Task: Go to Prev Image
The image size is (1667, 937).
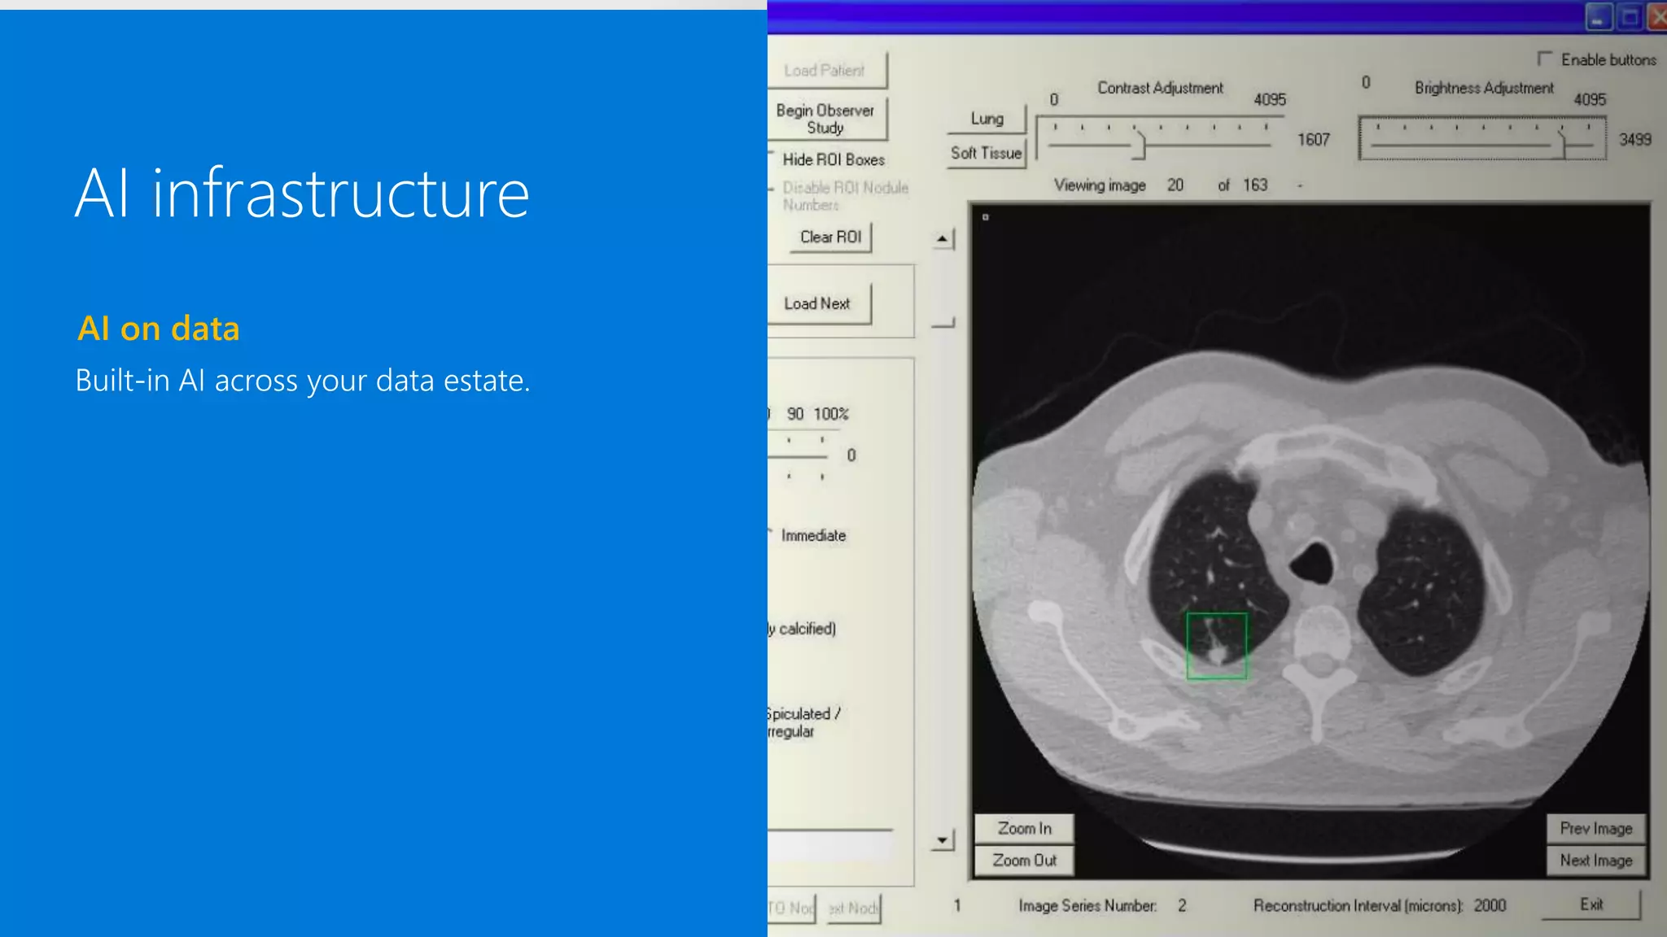Action: coord(1595,828)
